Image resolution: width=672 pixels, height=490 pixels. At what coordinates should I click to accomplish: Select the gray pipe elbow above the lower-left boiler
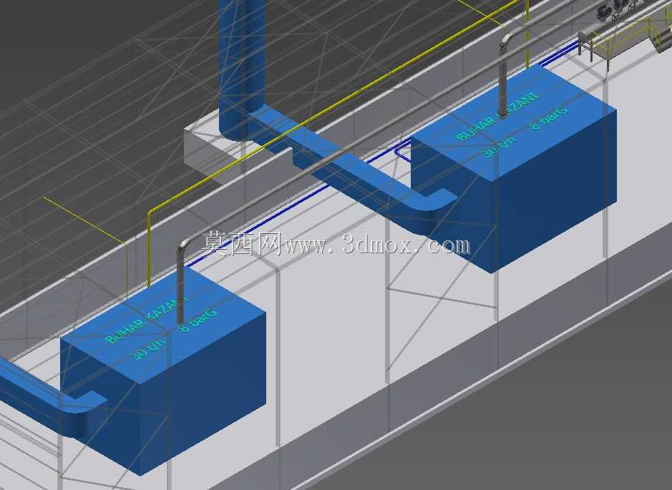click(x=185, y=246)
